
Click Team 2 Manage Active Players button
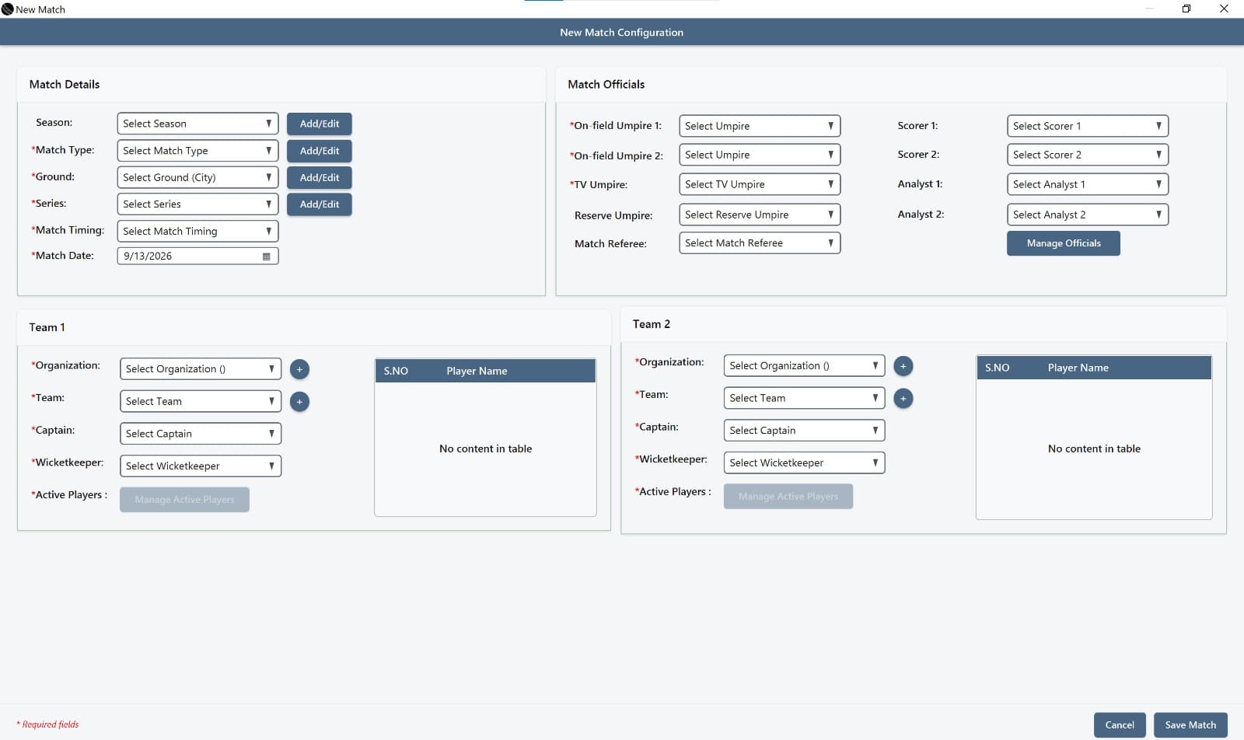[x=788, y=497]
